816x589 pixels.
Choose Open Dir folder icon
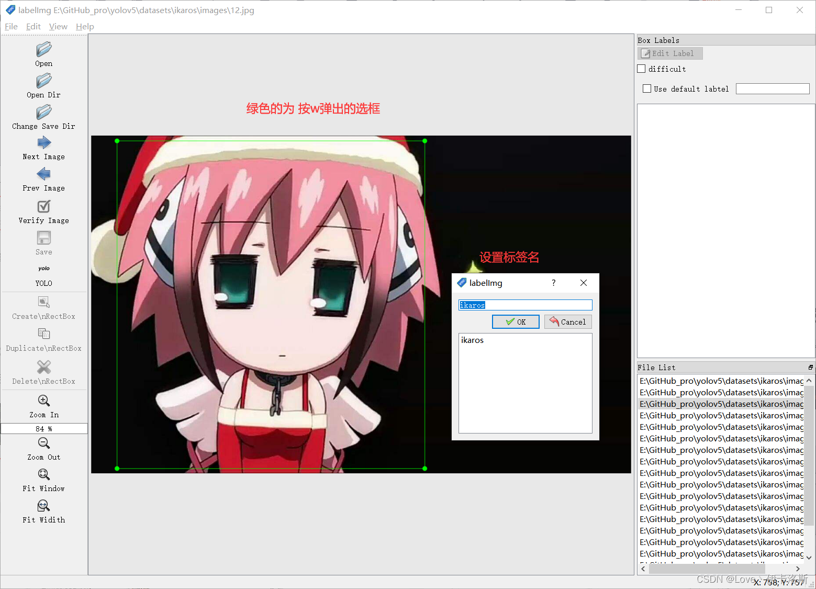click(44, 81)
